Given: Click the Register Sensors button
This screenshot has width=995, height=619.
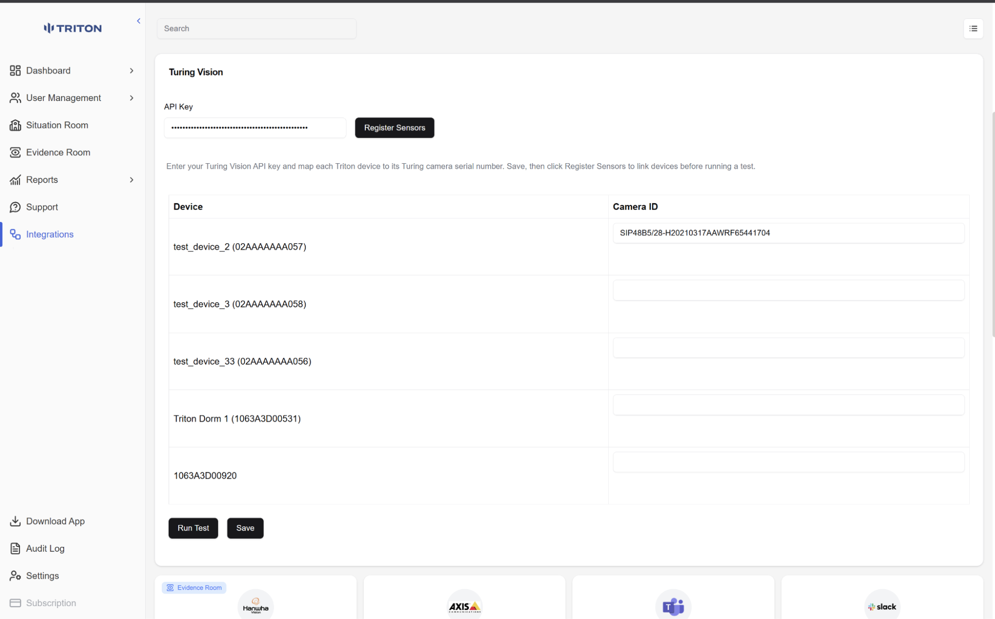Looking at the screenshot, I should [x=394, y=128].
